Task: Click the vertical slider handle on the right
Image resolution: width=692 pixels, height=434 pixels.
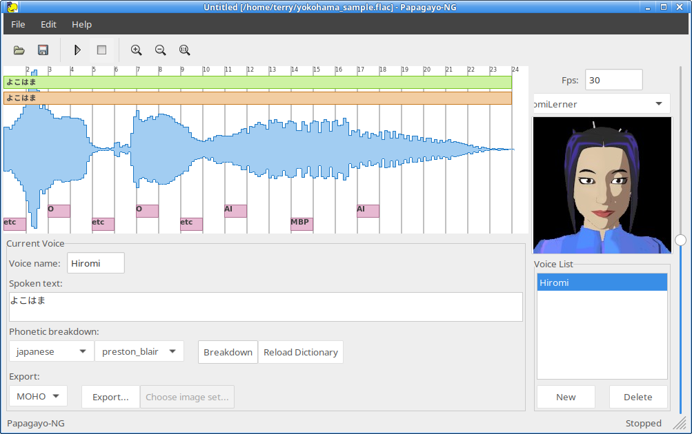Action: [681, 240]
